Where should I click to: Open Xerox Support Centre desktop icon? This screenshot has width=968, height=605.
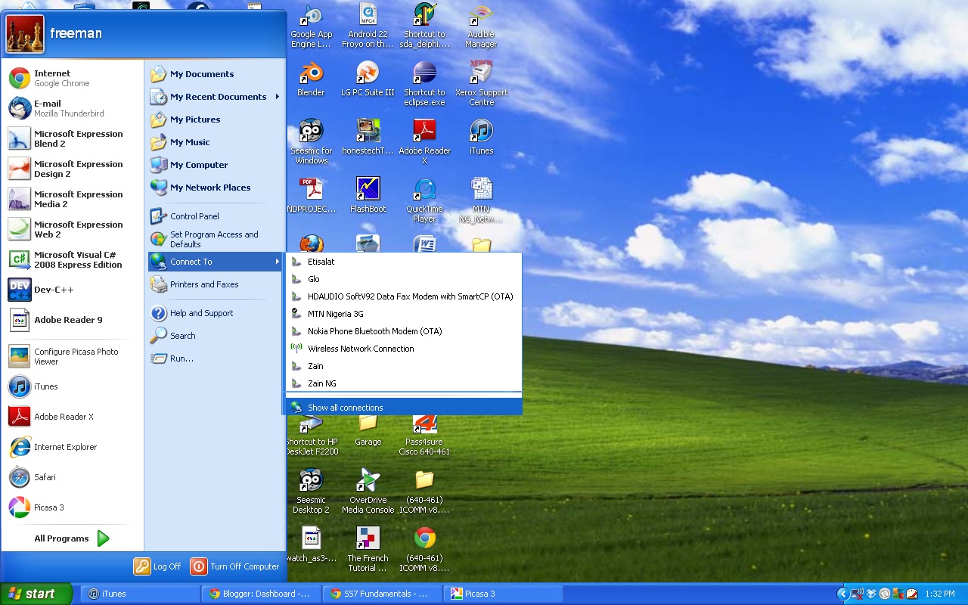point(482,84)
